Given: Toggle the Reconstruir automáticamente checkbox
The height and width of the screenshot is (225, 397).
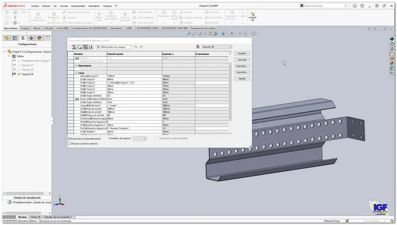Looking at the screenshot, I should [x=69, y=139].
